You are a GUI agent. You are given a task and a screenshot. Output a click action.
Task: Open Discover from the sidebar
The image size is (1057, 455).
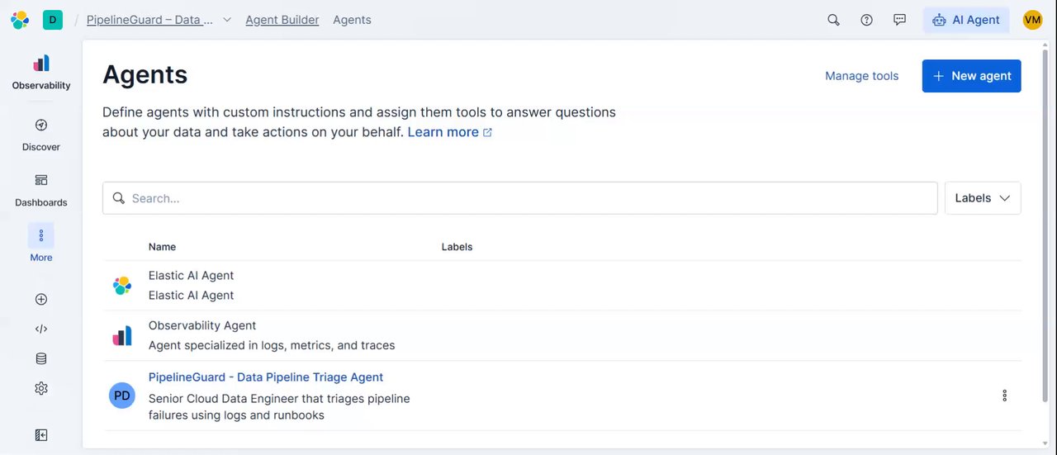pyautogui.click(x=41, y=135)
